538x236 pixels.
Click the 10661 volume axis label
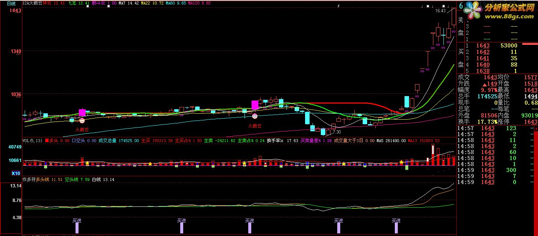coord(15,160)
